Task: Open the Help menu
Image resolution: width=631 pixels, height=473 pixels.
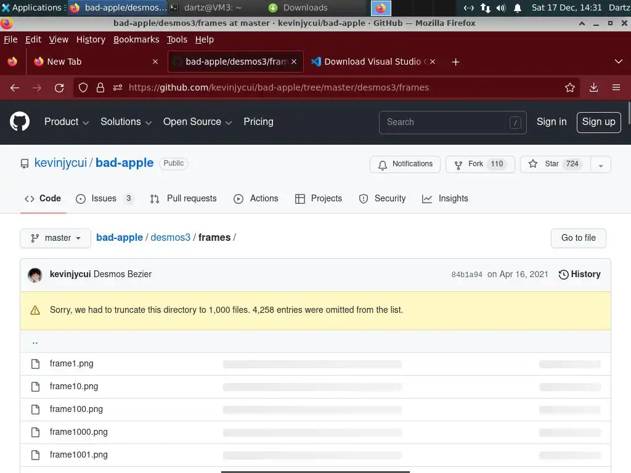Action: (205, 39)
